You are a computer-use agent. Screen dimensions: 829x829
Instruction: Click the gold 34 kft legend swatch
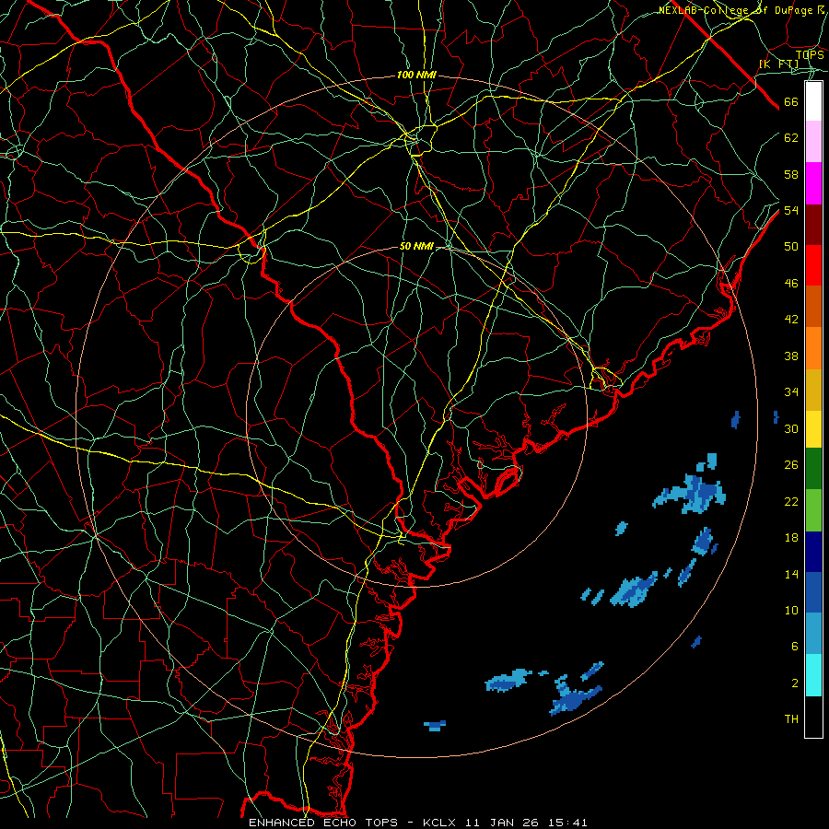point(813,390)
